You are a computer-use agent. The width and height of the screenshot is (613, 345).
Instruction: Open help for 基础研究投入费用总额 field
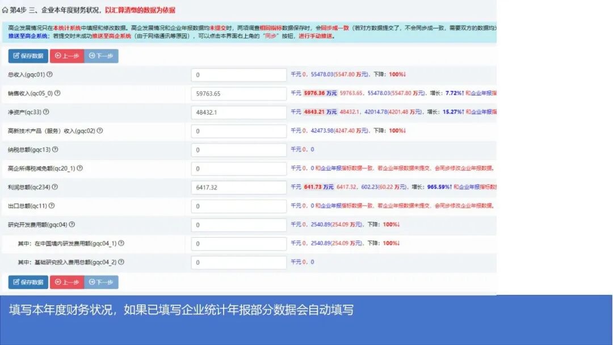click(122, 262)
